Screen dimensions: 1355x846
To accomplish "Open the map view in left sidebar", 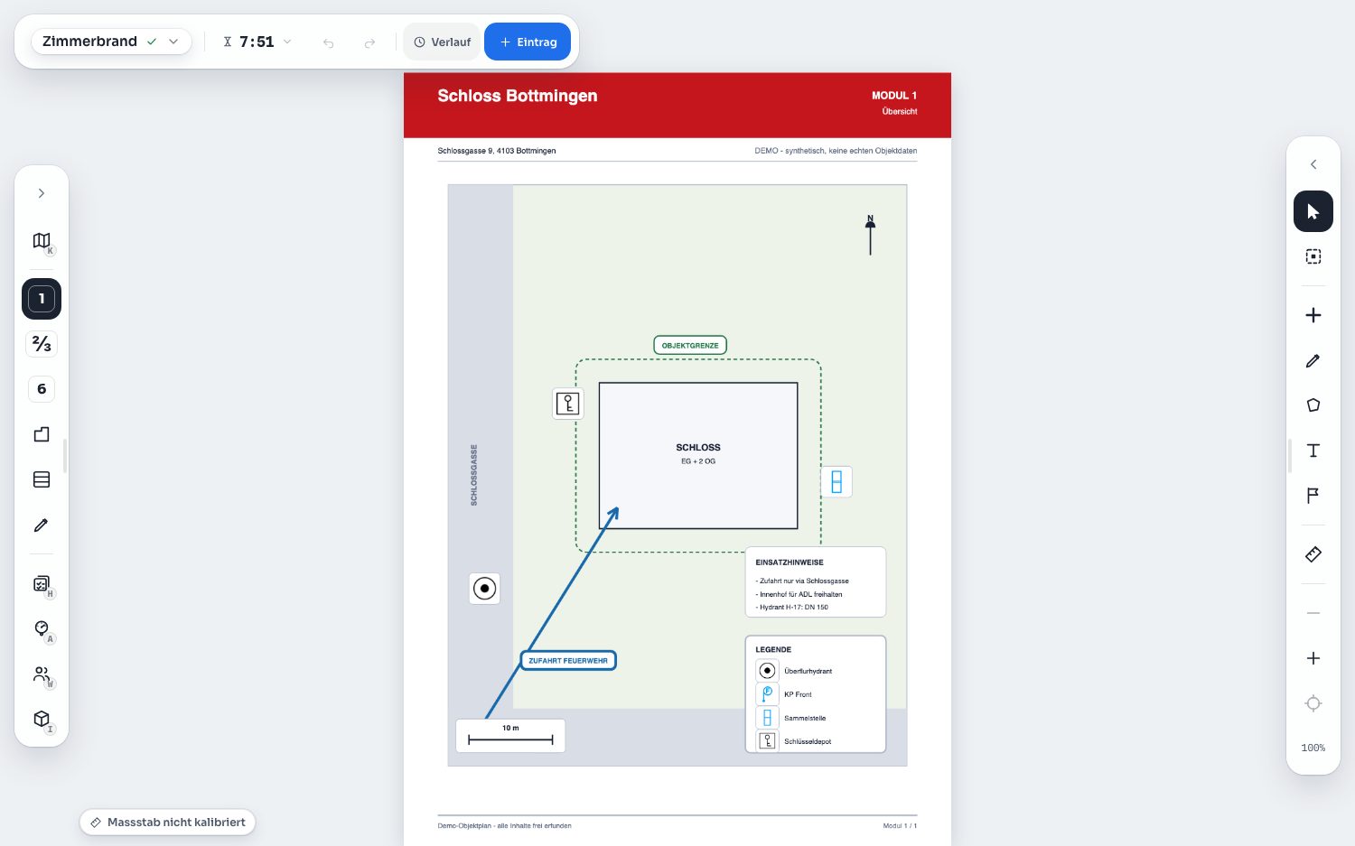I will (x=42, y=241).
